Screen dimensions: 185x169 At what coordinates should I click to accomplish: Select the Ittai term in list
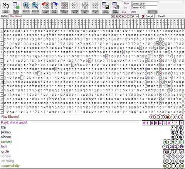[x=3, y=127]
